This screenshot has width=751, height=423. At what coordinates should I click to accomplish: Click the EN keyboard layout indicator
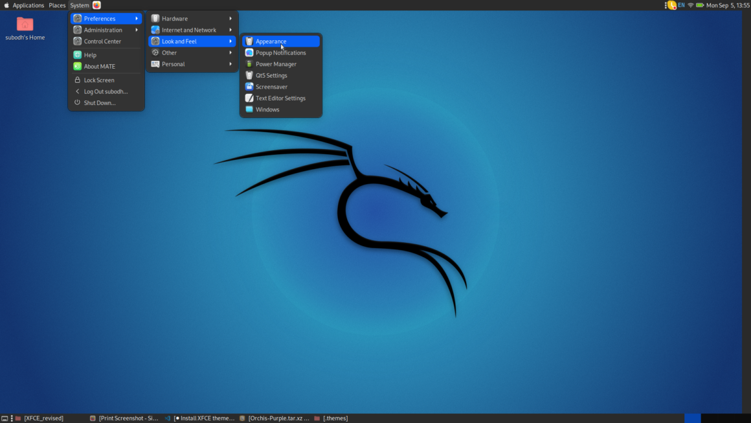[x=682, y=5]
